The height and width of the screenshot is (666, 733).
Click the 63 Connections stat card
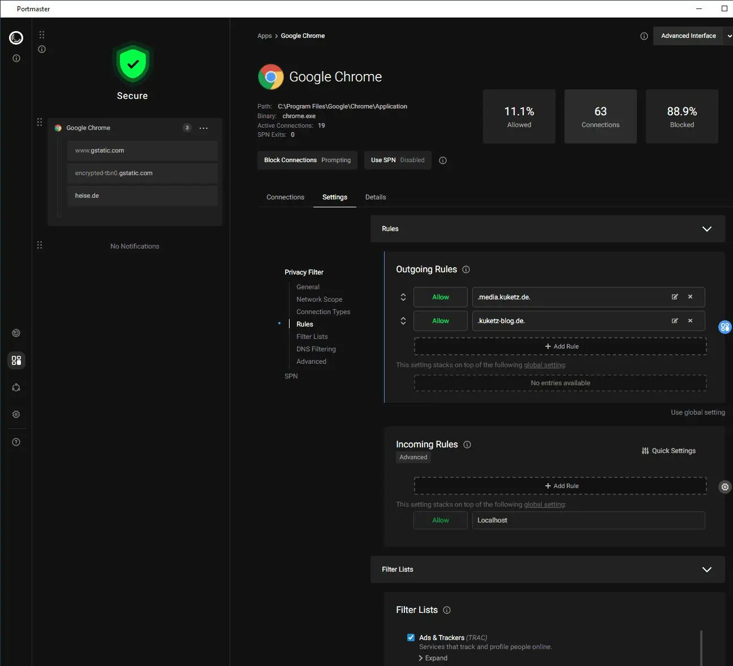click(x=601, y=116)
